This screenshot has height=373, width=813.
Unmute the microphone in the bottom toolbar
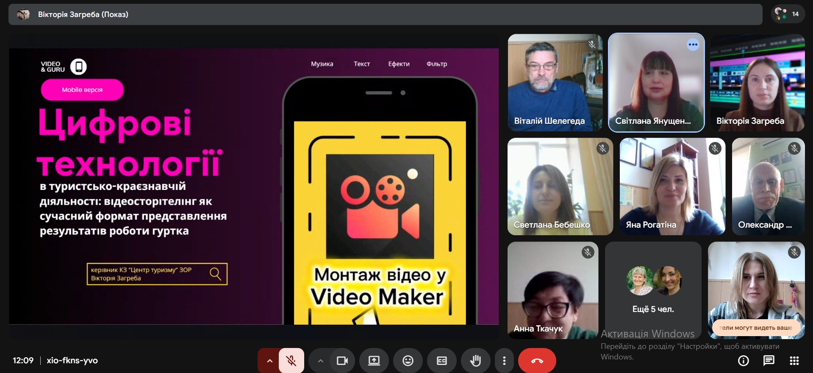point(291,361)
